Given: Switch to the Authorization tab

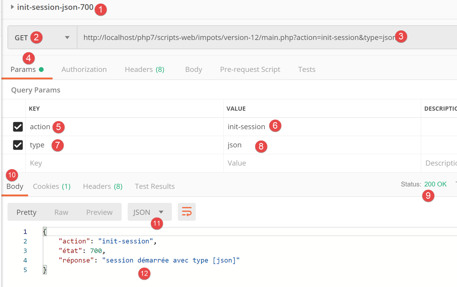Looking at the screenshot, I should (84, 70).
